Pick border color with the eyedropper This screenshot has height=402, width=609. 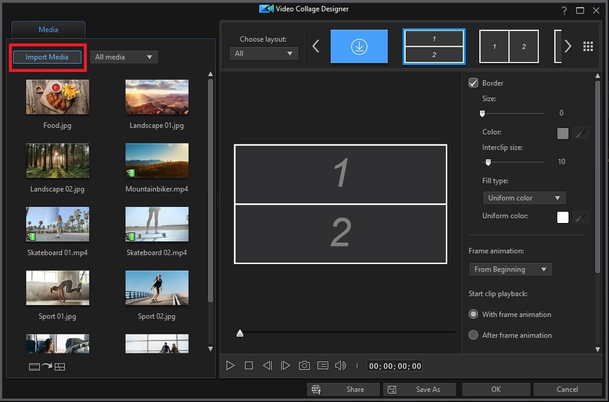click(581, 134)
